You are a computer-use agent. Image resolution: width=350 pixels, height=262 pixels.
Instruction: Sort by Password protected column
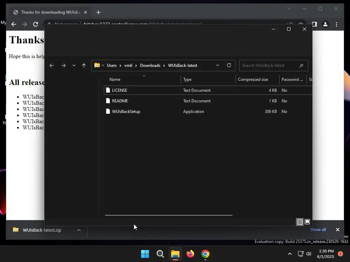point(292,79)
